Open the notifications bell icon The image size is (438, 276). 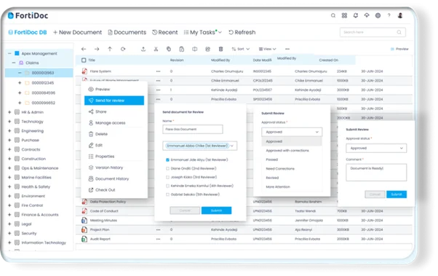pyautogui.click(x=355, y=16)
